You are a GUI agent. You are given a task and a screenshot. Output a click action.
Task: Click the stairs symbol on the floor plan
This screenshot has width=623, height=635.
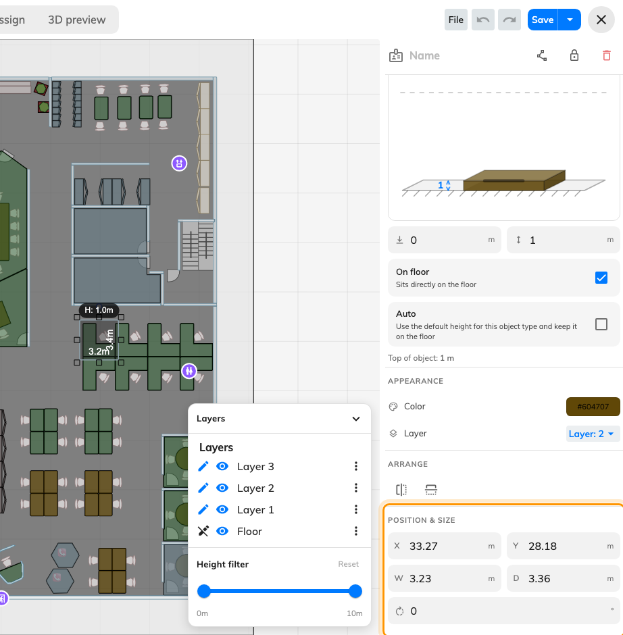198,246
